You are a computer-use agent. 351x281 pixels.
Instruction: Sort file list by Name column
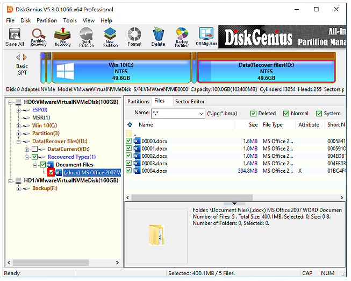tap(183, 125)
